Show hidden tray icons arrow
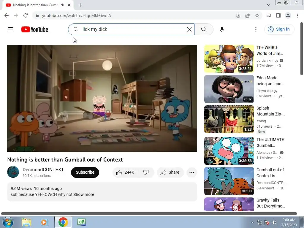The image size is (304, 228). (252, 222)
